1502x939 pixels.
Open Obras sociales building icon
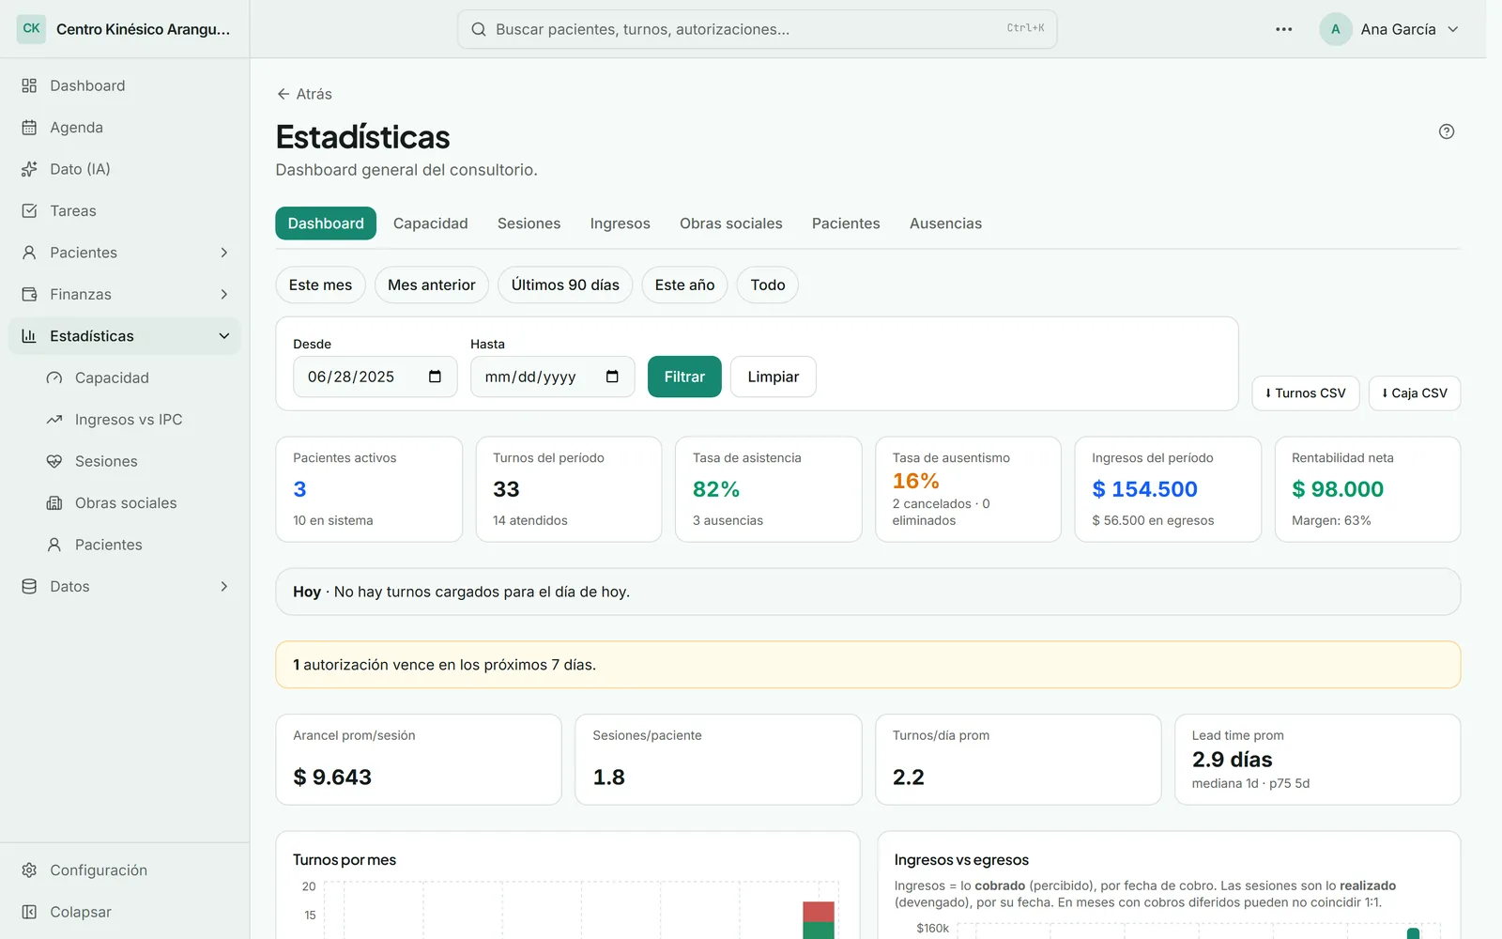point(54,503)
